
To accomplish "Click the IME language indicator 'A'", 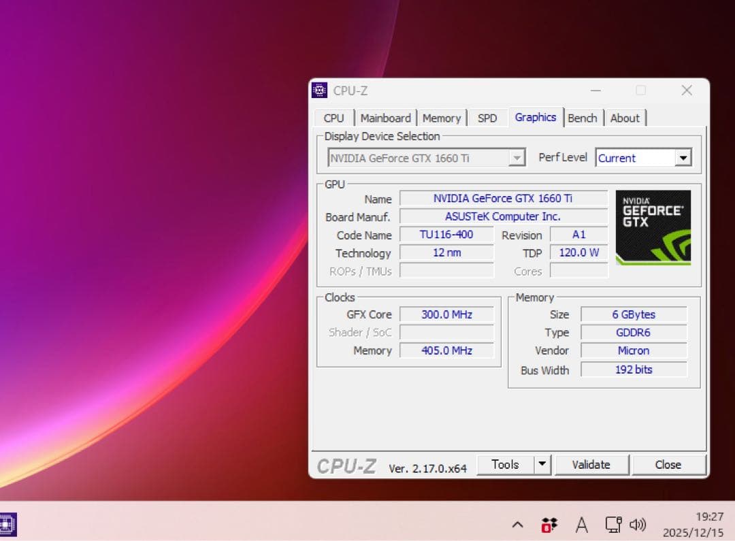I will 582,524.
